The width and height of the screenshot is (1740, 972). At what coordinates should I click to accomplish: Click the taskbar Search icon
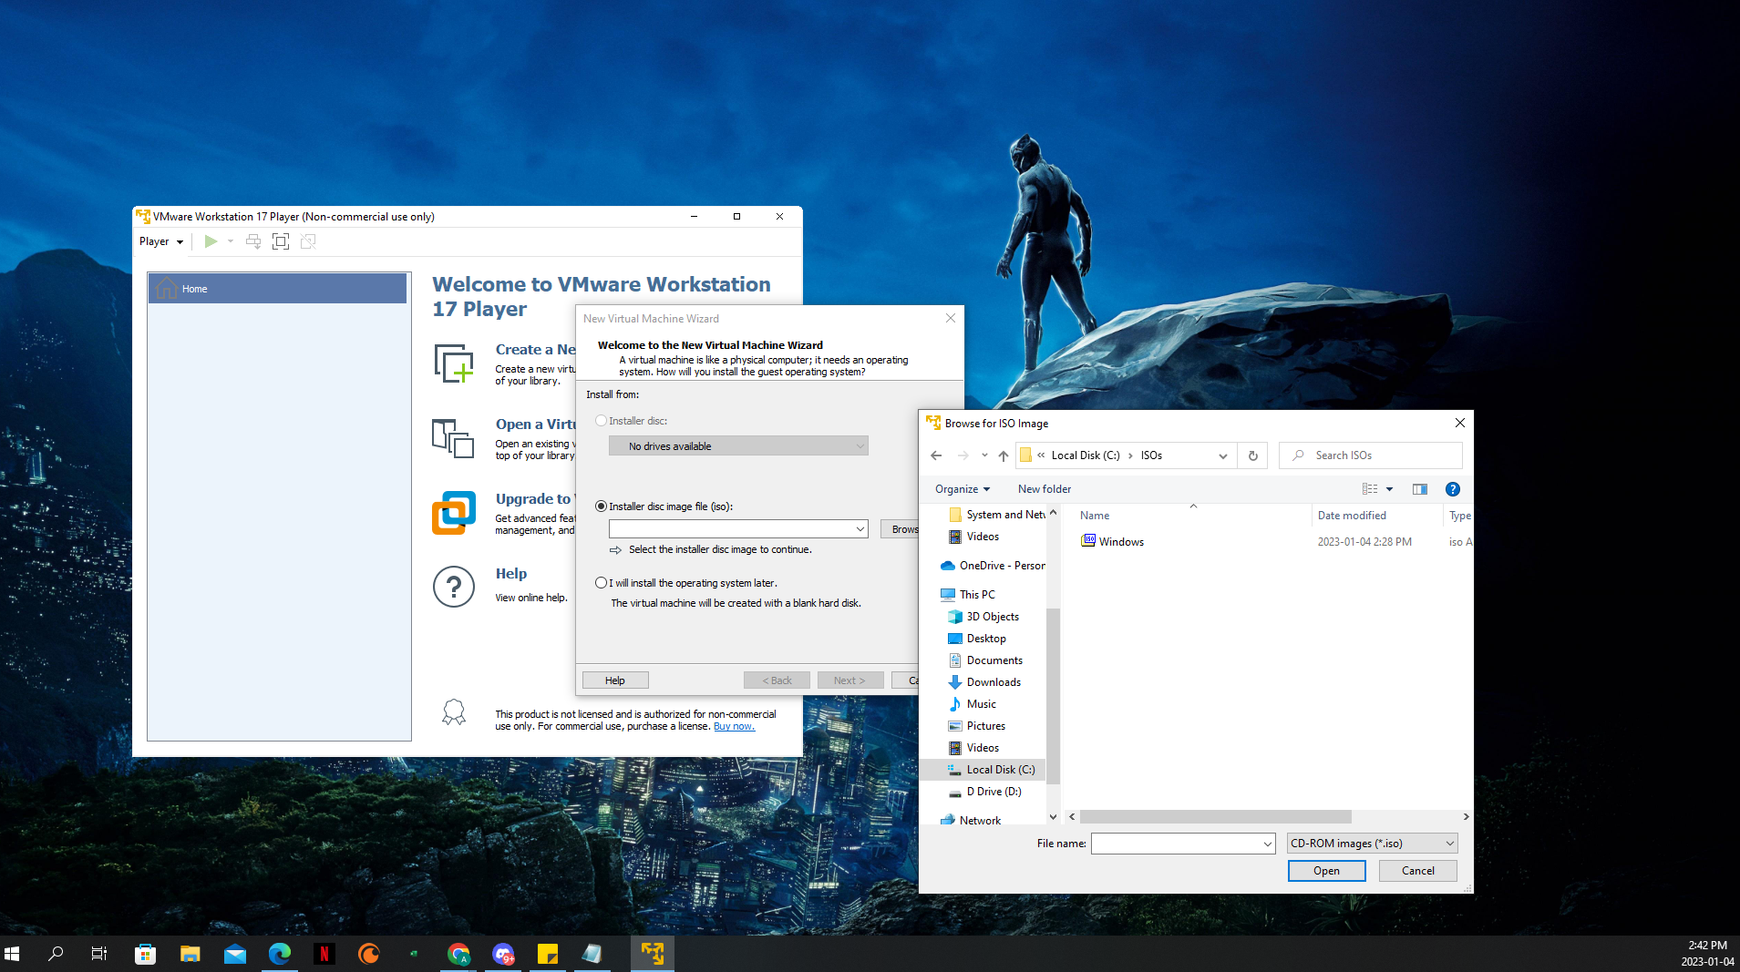[56, 954]
